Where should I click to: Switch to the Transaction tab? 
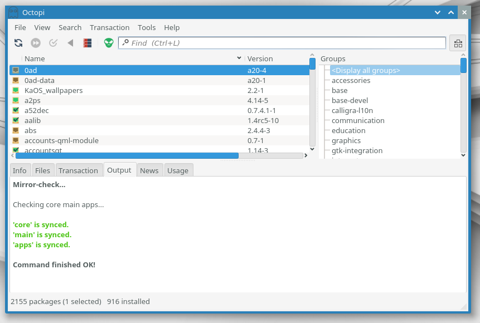click(79, 170)
